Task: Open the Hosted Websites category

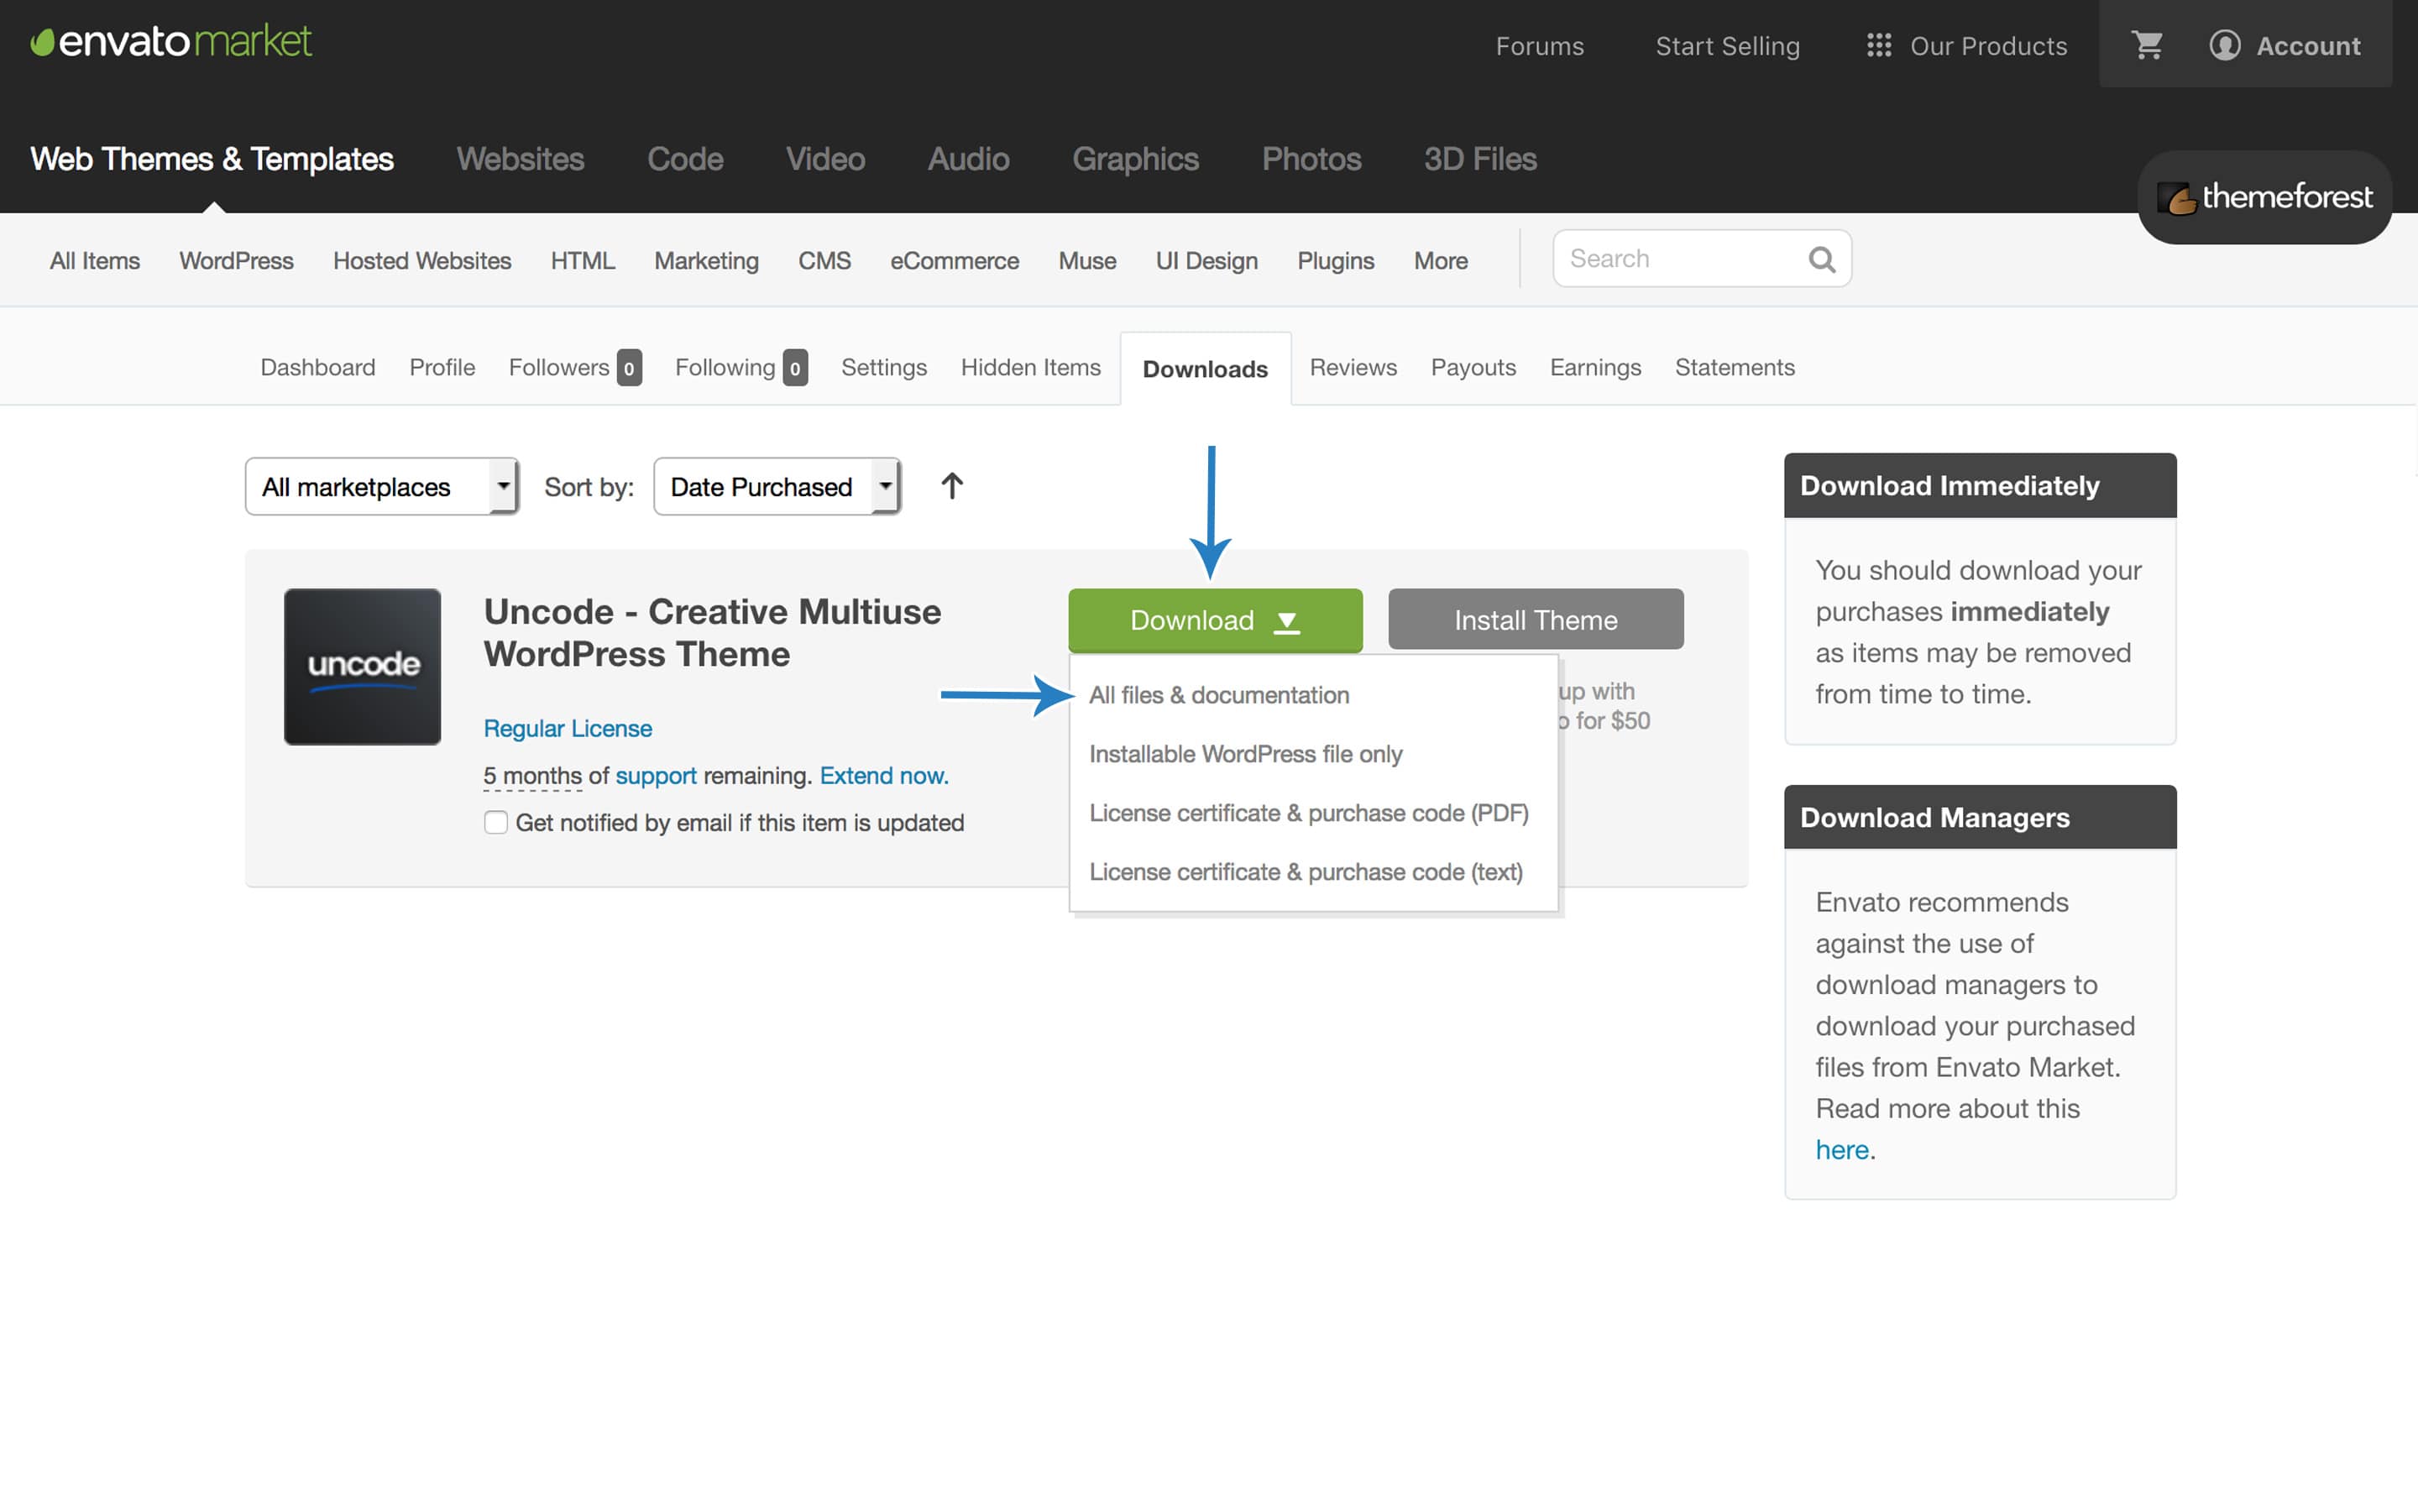Action: 422,261
